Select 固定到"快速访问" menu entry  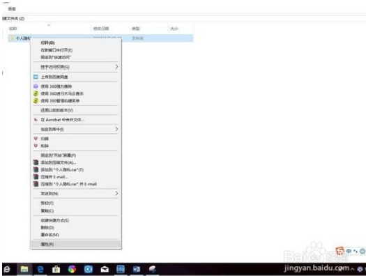(56, 57)
